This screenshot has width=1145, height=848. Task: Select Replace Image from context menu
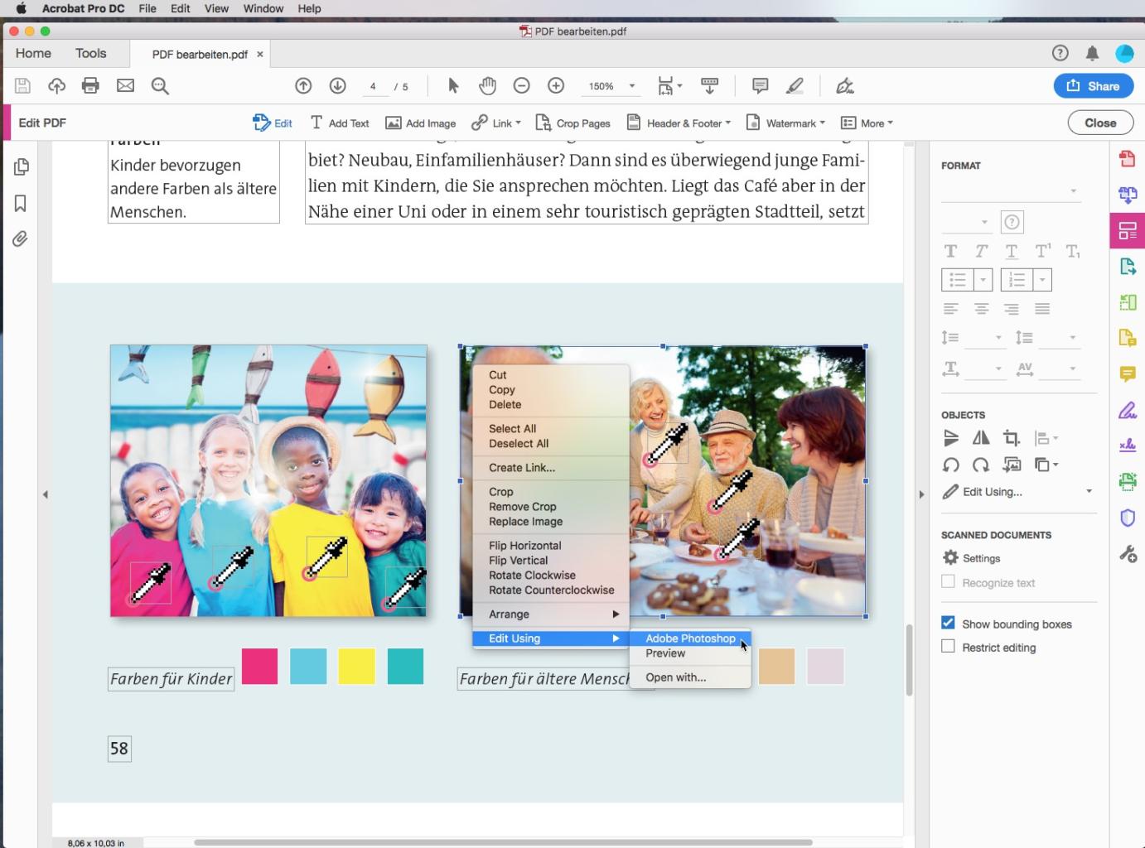click(x=525, y=522)
